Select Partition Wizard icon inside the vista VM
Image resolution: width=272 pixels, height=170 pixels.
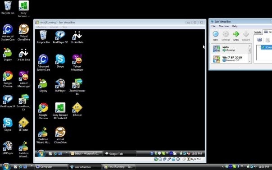[x=43, y=135]
